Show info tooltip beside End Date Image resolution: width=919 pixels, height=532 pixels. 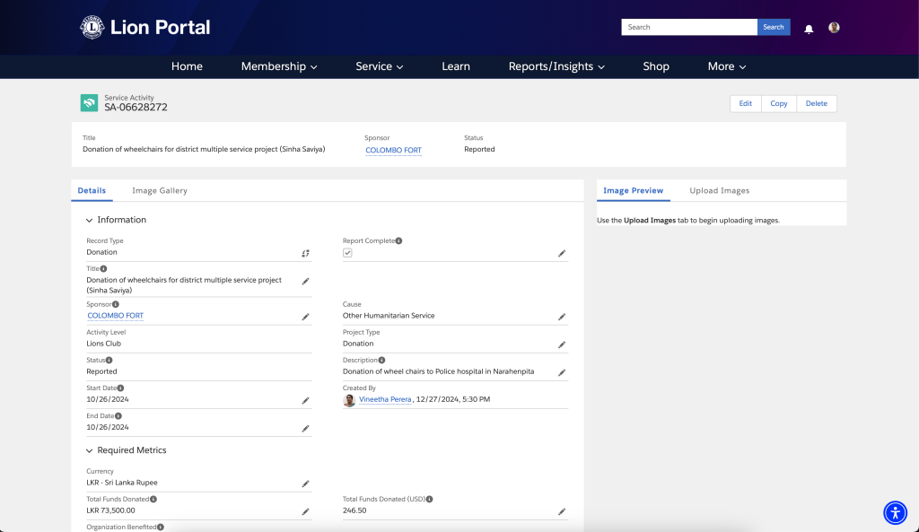(118, 416)
